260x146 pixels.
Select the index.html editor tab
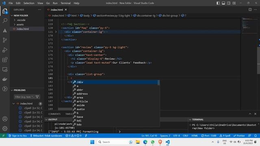(57, 10)
